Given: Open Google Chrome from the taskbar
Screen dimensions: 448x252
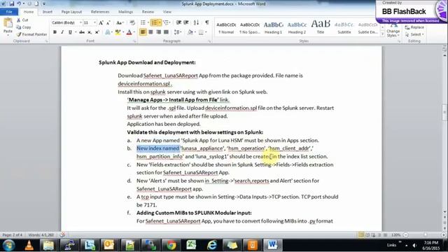Looking at the screenshot, I should click(x=171, y=245).
